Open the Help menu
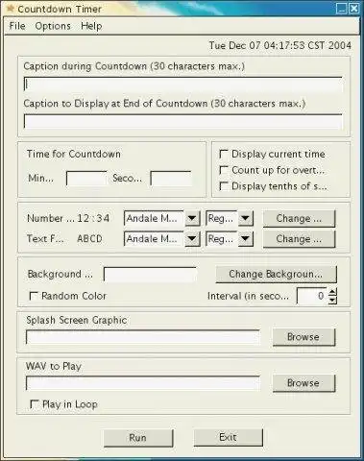 (91, 26)
